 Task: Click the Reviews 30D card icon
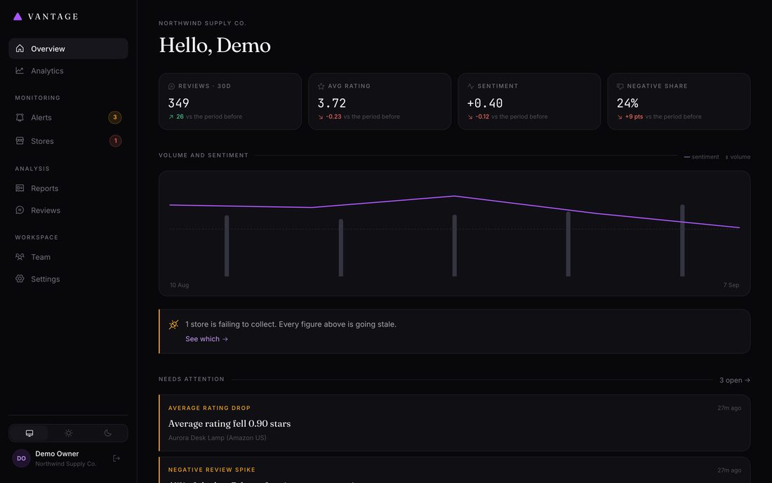tap(171, 86)
